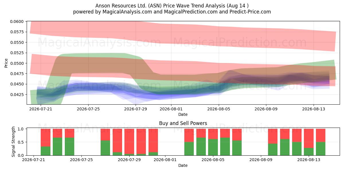Click 2026-07-21 on the price chart date axis
This screenshot has width=344, height=172.
41,109
